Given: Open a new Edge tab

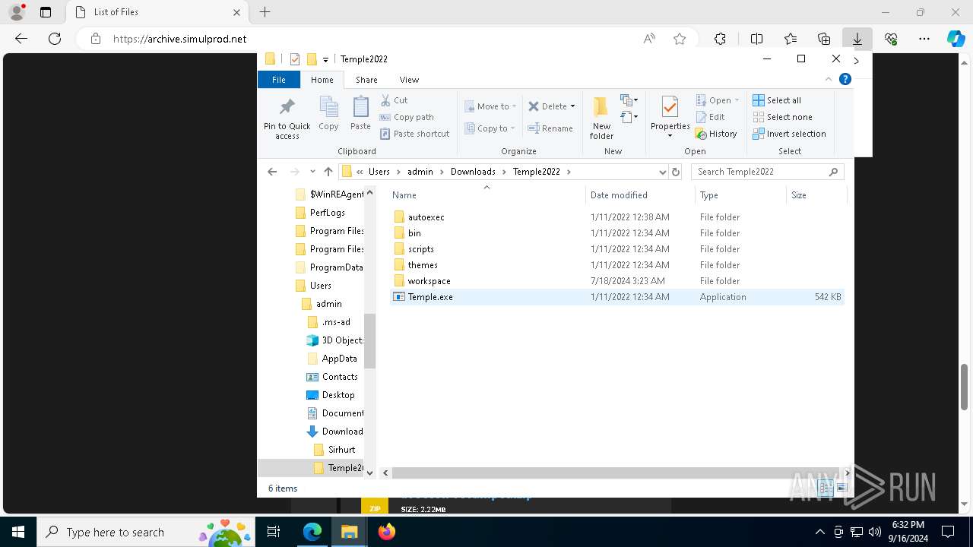Looking at the screenshot, I should click(x=265, y=12).
